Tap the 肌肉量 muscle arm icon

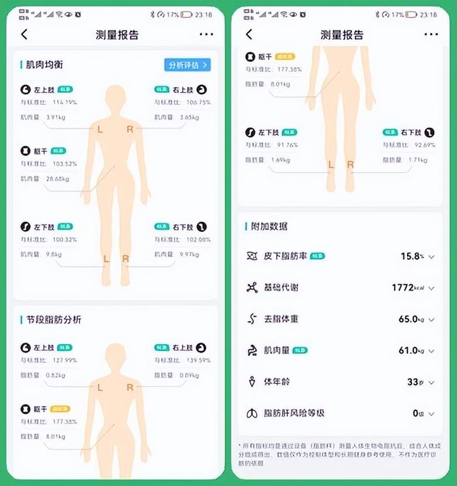click(252, 350)
